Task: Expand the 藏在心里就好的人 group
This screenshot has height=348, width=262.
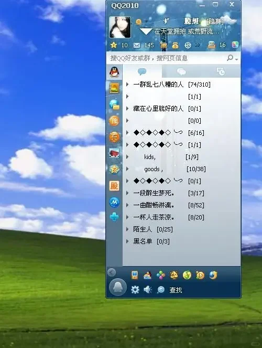Action: pos(127,109)
